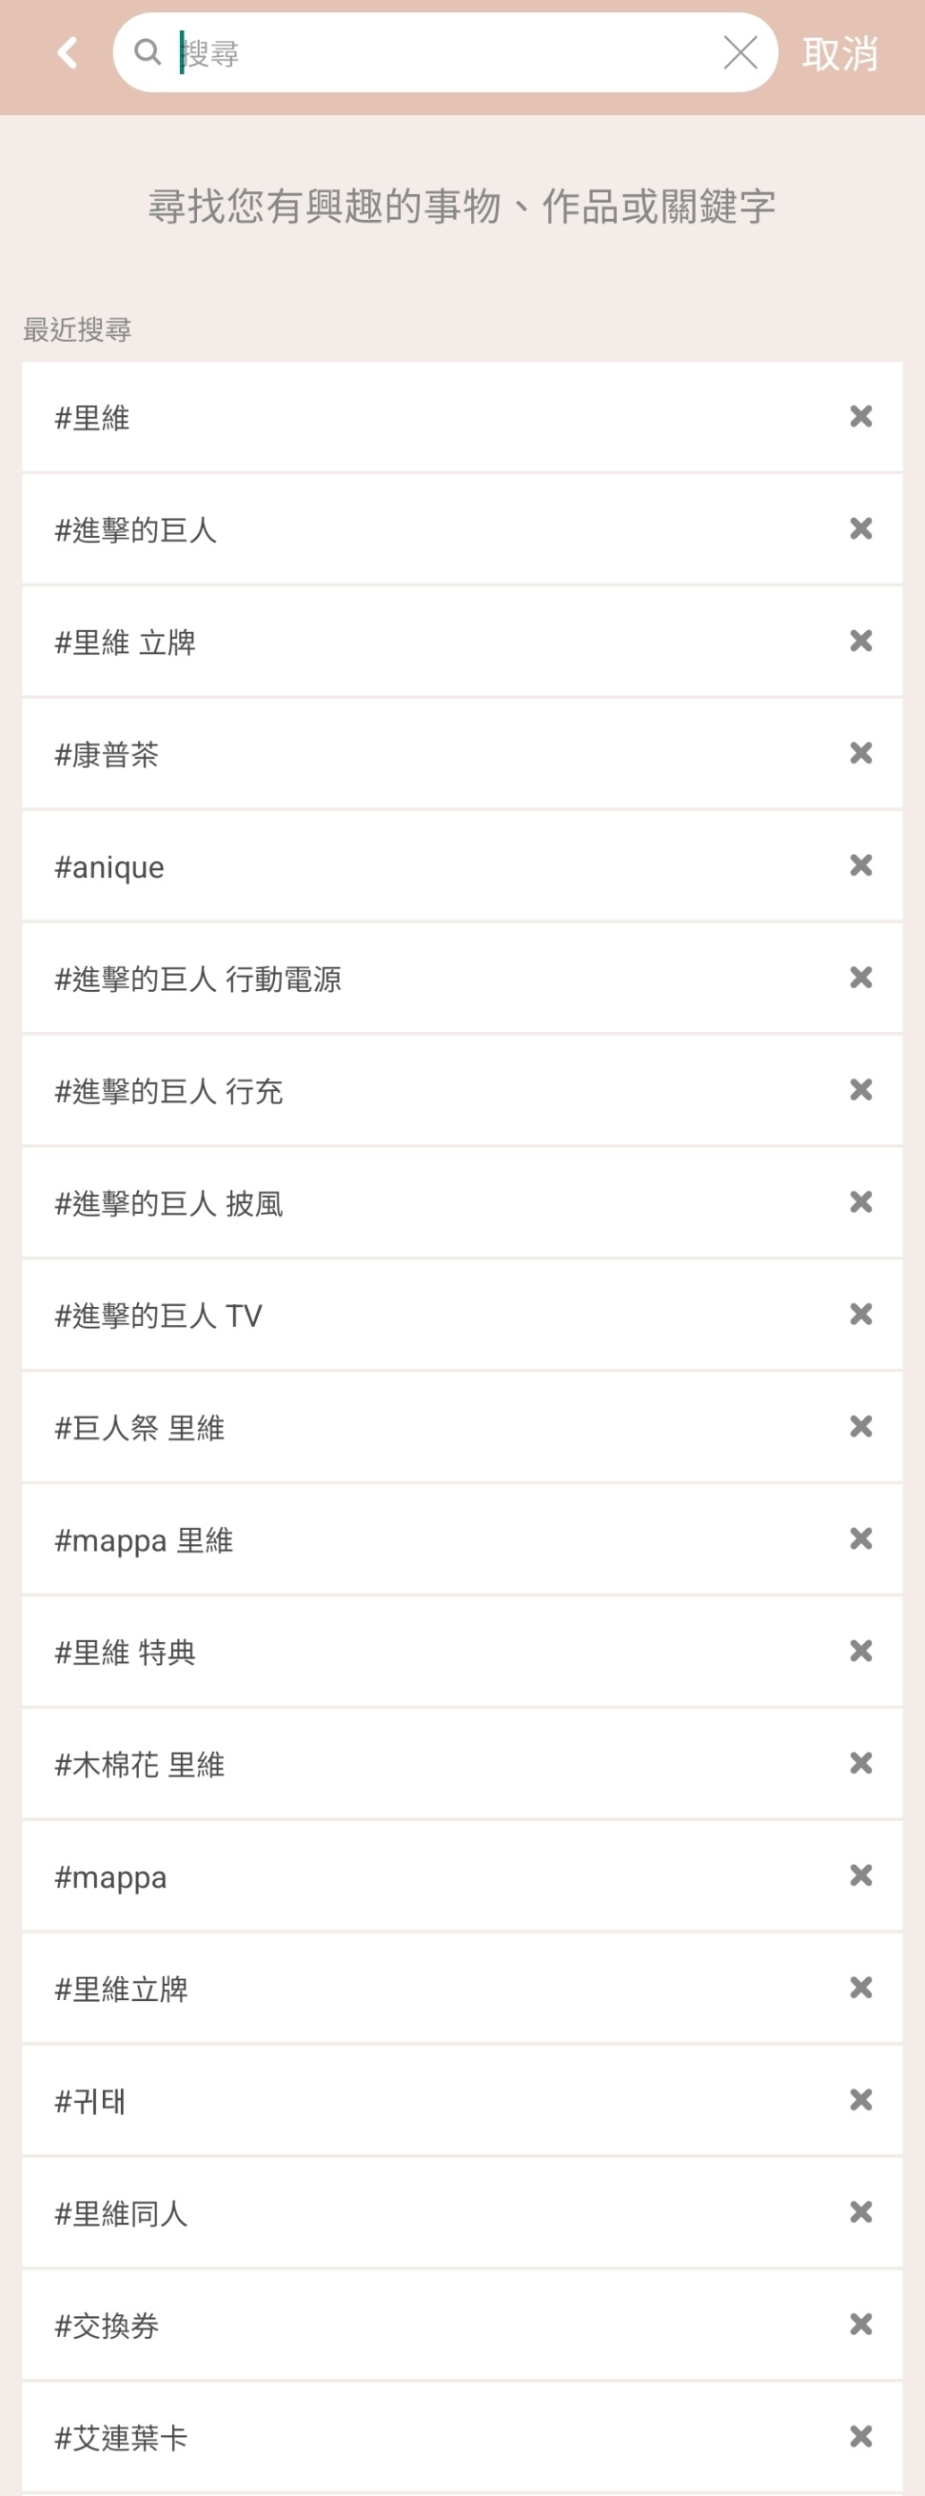The image size is (925, 2496).
Task: Focus the 搜尋 input field
Action: click(x=445, y=52)
